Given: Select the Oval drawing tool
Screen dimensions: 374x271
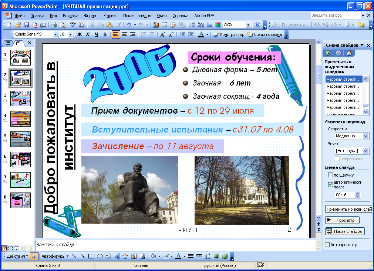Looking at the screenshot, I should coord(100,256).
